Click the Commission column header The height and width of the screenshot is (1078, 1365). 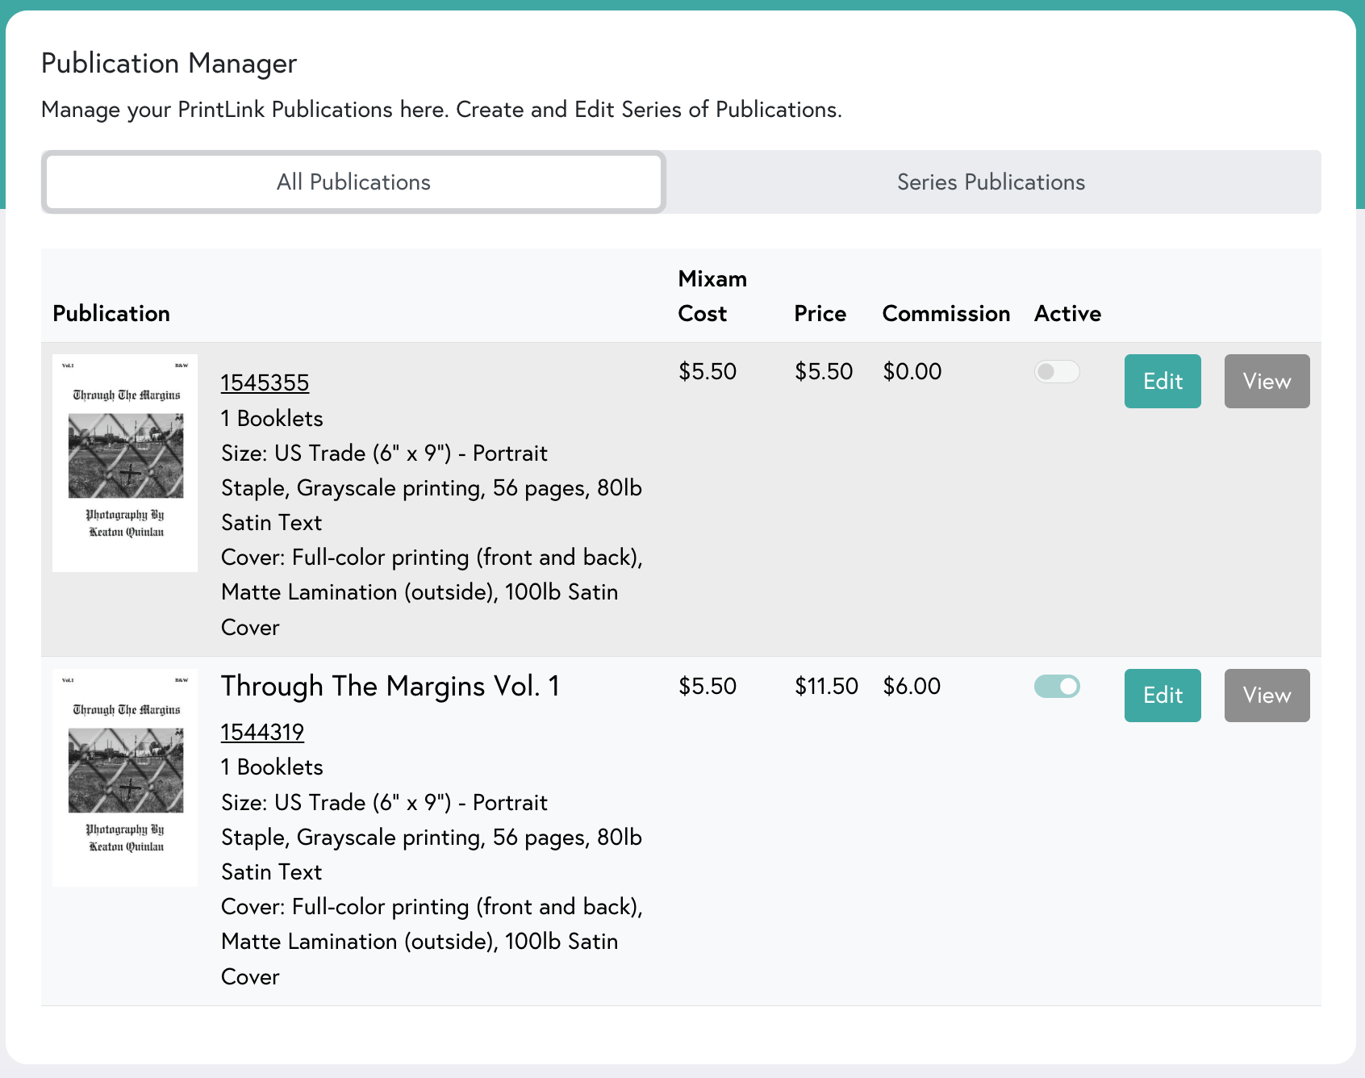945,314
